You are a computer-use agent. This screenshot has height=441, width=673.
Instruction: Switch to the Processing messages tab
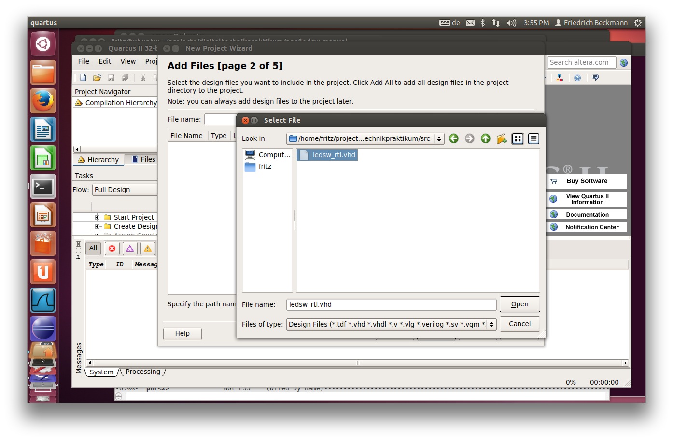143,372
